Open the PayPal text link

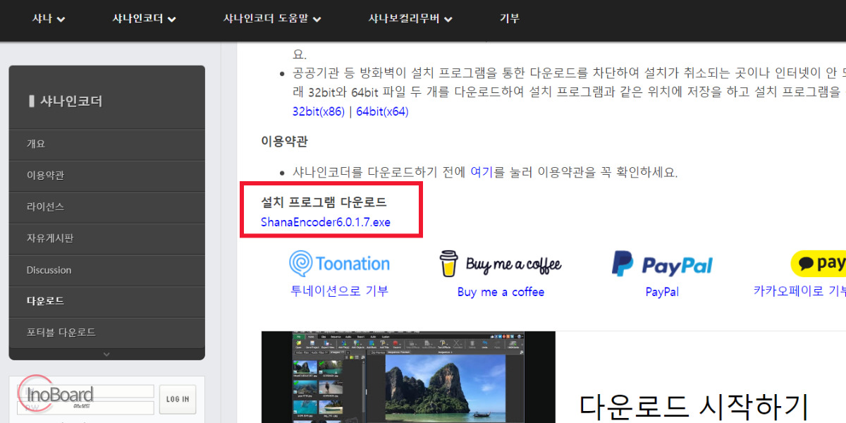coord(662,292)
